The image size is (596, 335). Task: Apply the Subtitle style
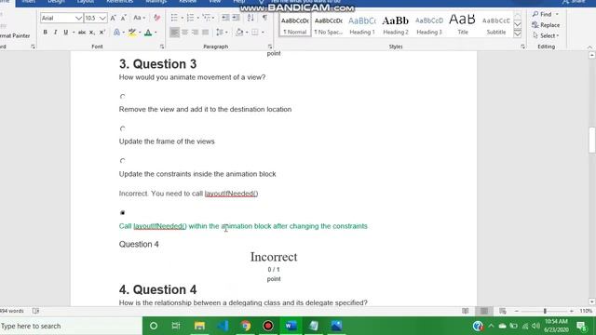[x=496, y=25]
